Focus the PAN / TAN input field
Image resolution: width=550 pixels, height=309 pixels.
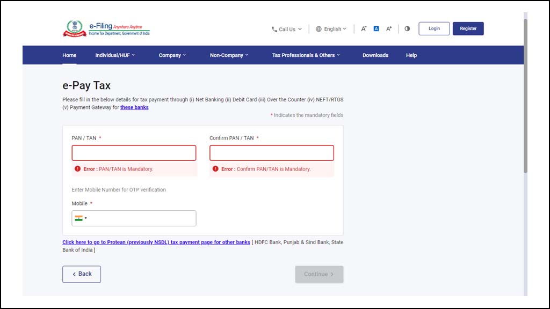point(134,153)
